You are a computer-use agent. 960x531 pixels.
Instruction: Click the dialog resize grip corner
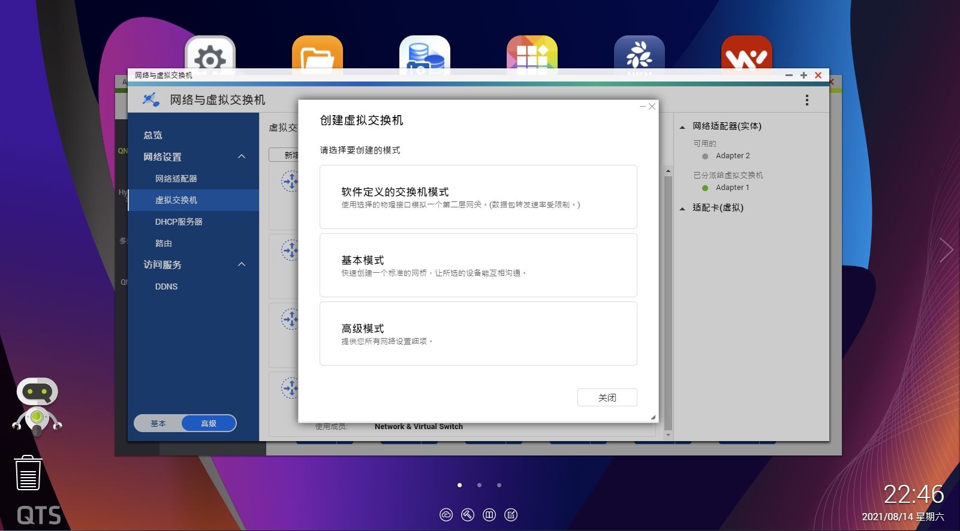tap(653, 417)
